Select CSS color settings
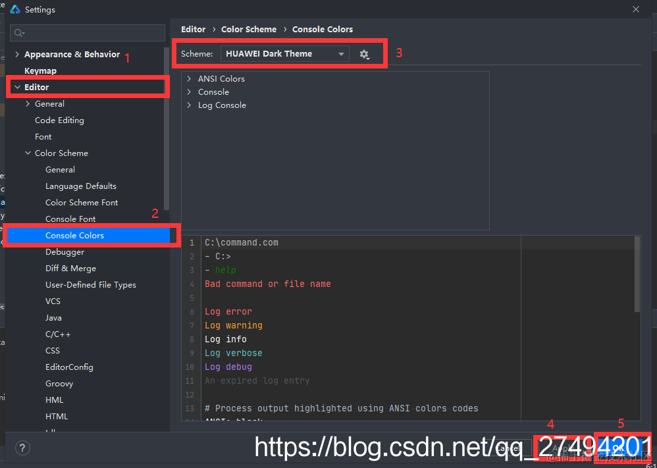The height and width of the screenshot is (468, 657). [53, 351]
